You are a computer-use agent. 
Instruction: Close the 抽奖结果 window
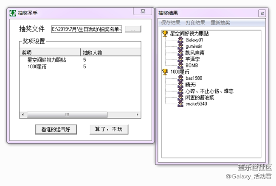tap(262, 14)
